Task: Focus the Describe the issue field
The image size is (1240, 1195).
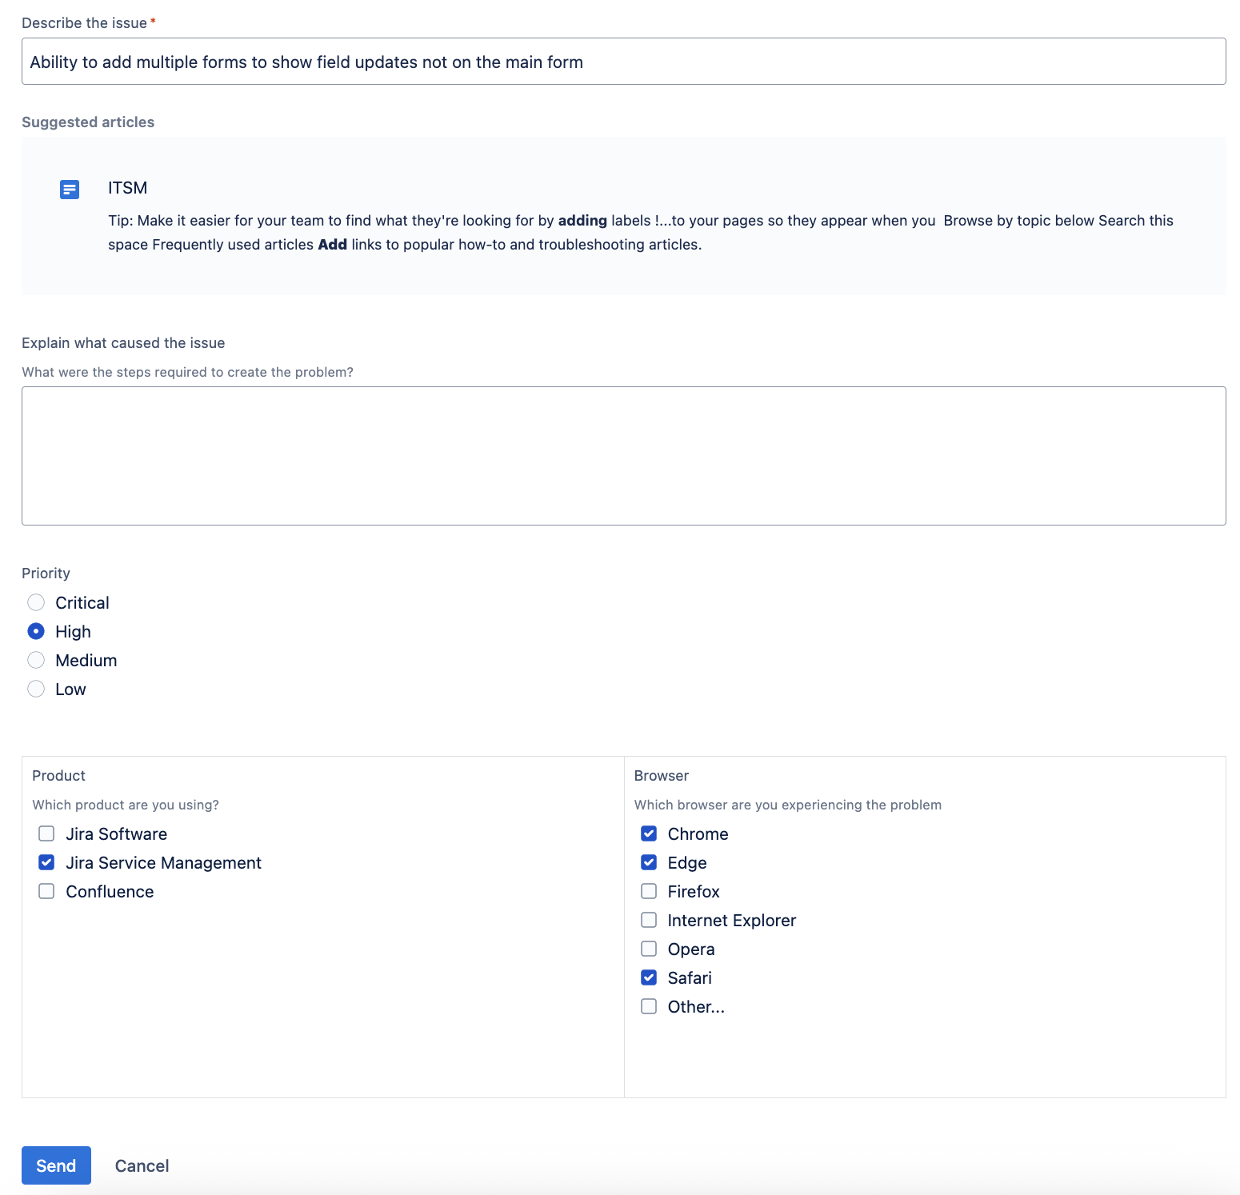Action: point(624,62)
